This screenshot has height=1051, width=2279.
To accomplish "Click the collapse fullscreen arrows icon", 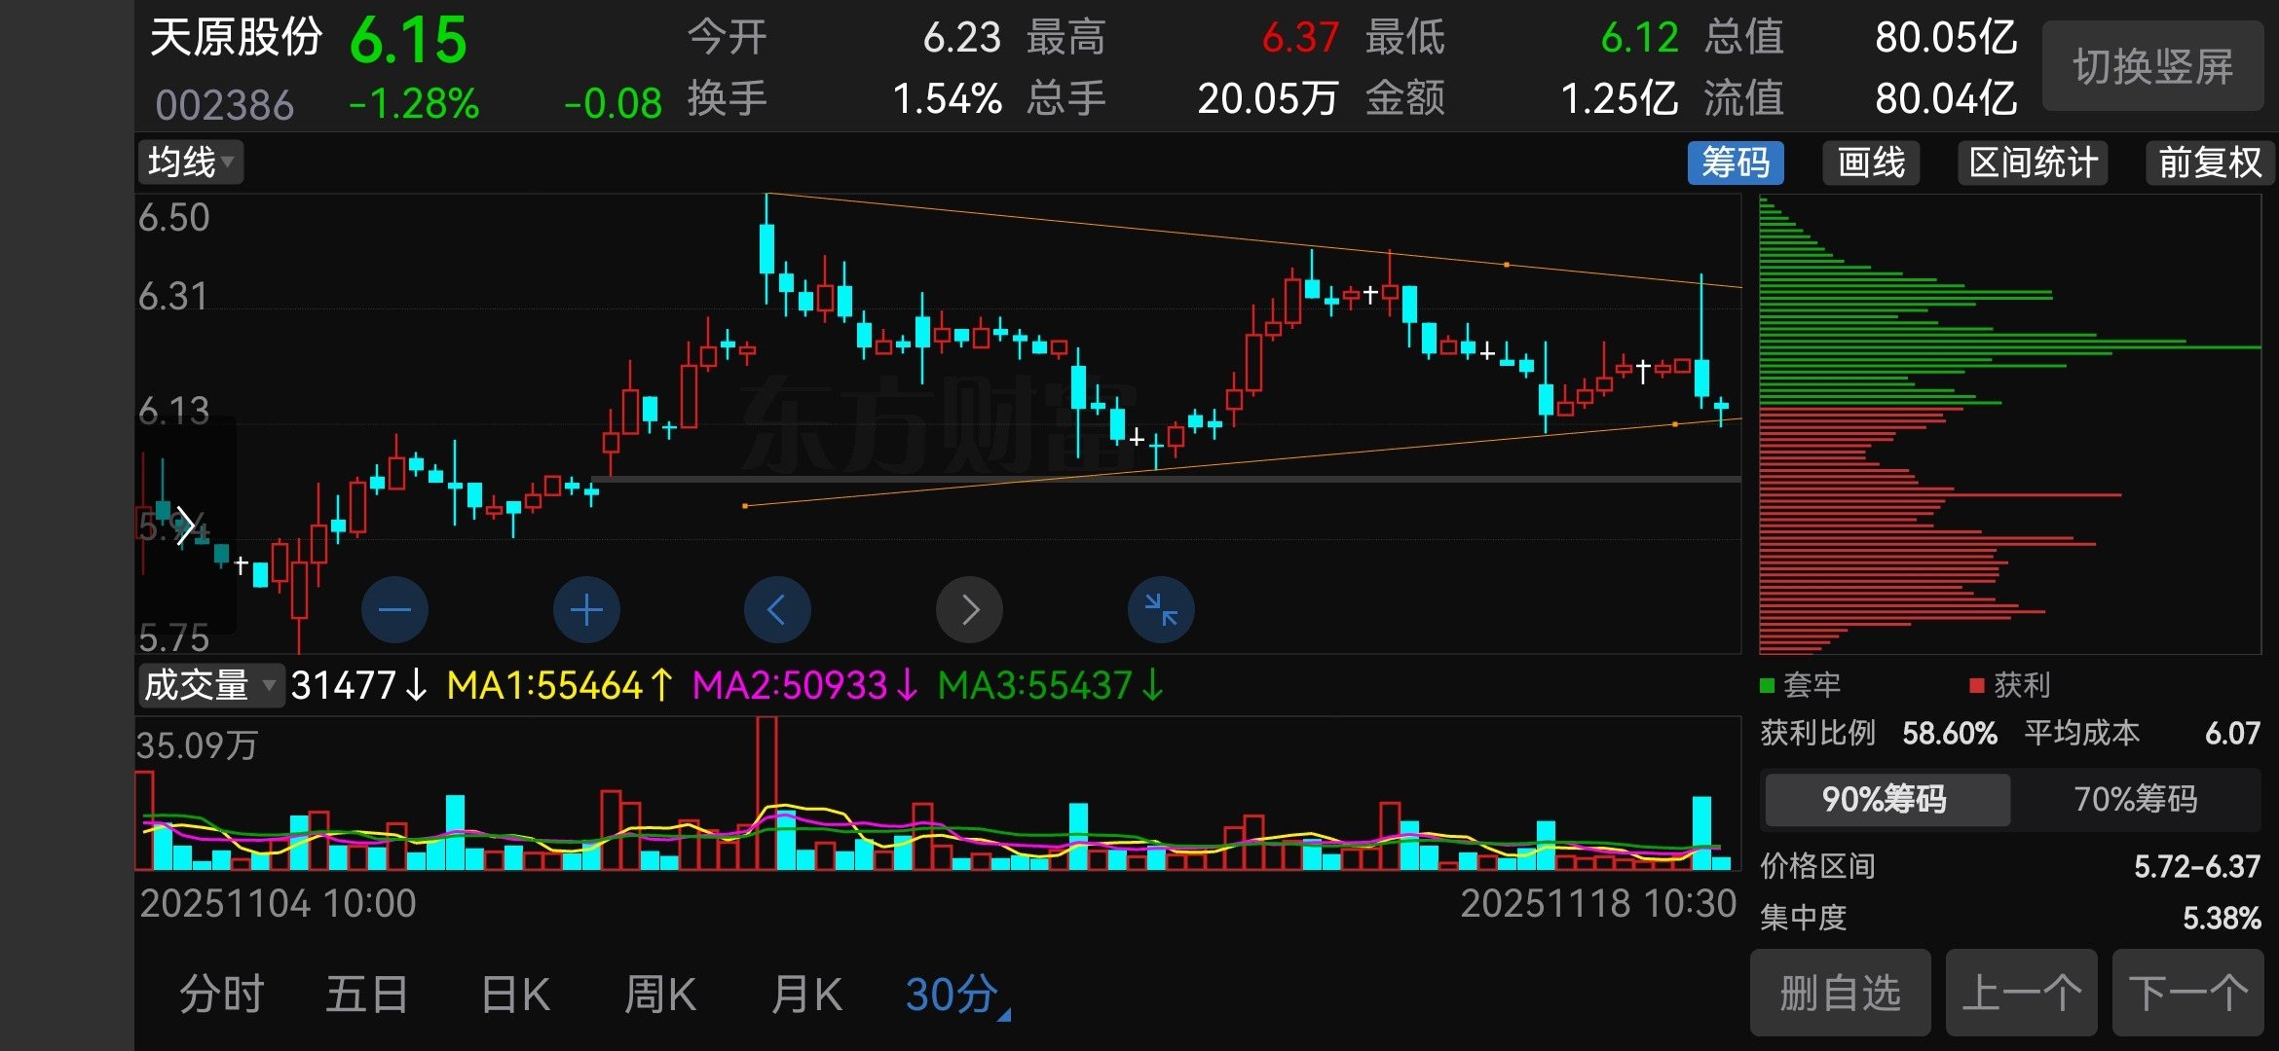I will pos(1161,610).
